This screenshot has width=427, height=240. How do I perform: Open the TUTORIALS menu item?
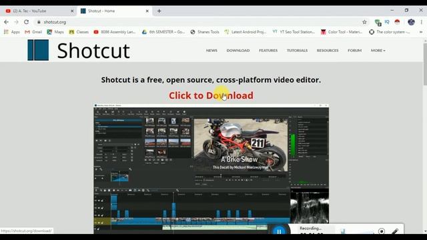coord(297,51)
